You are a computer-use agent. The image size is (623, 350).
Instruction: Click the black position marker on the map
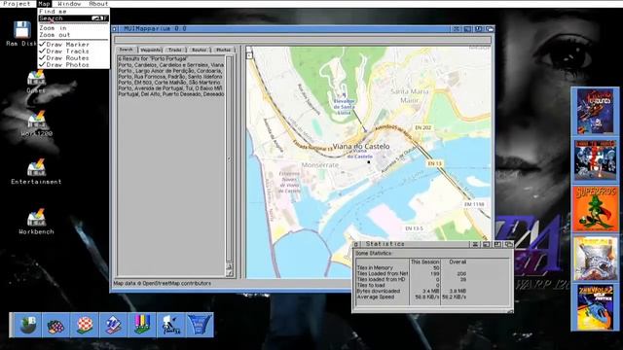(369, 162)
